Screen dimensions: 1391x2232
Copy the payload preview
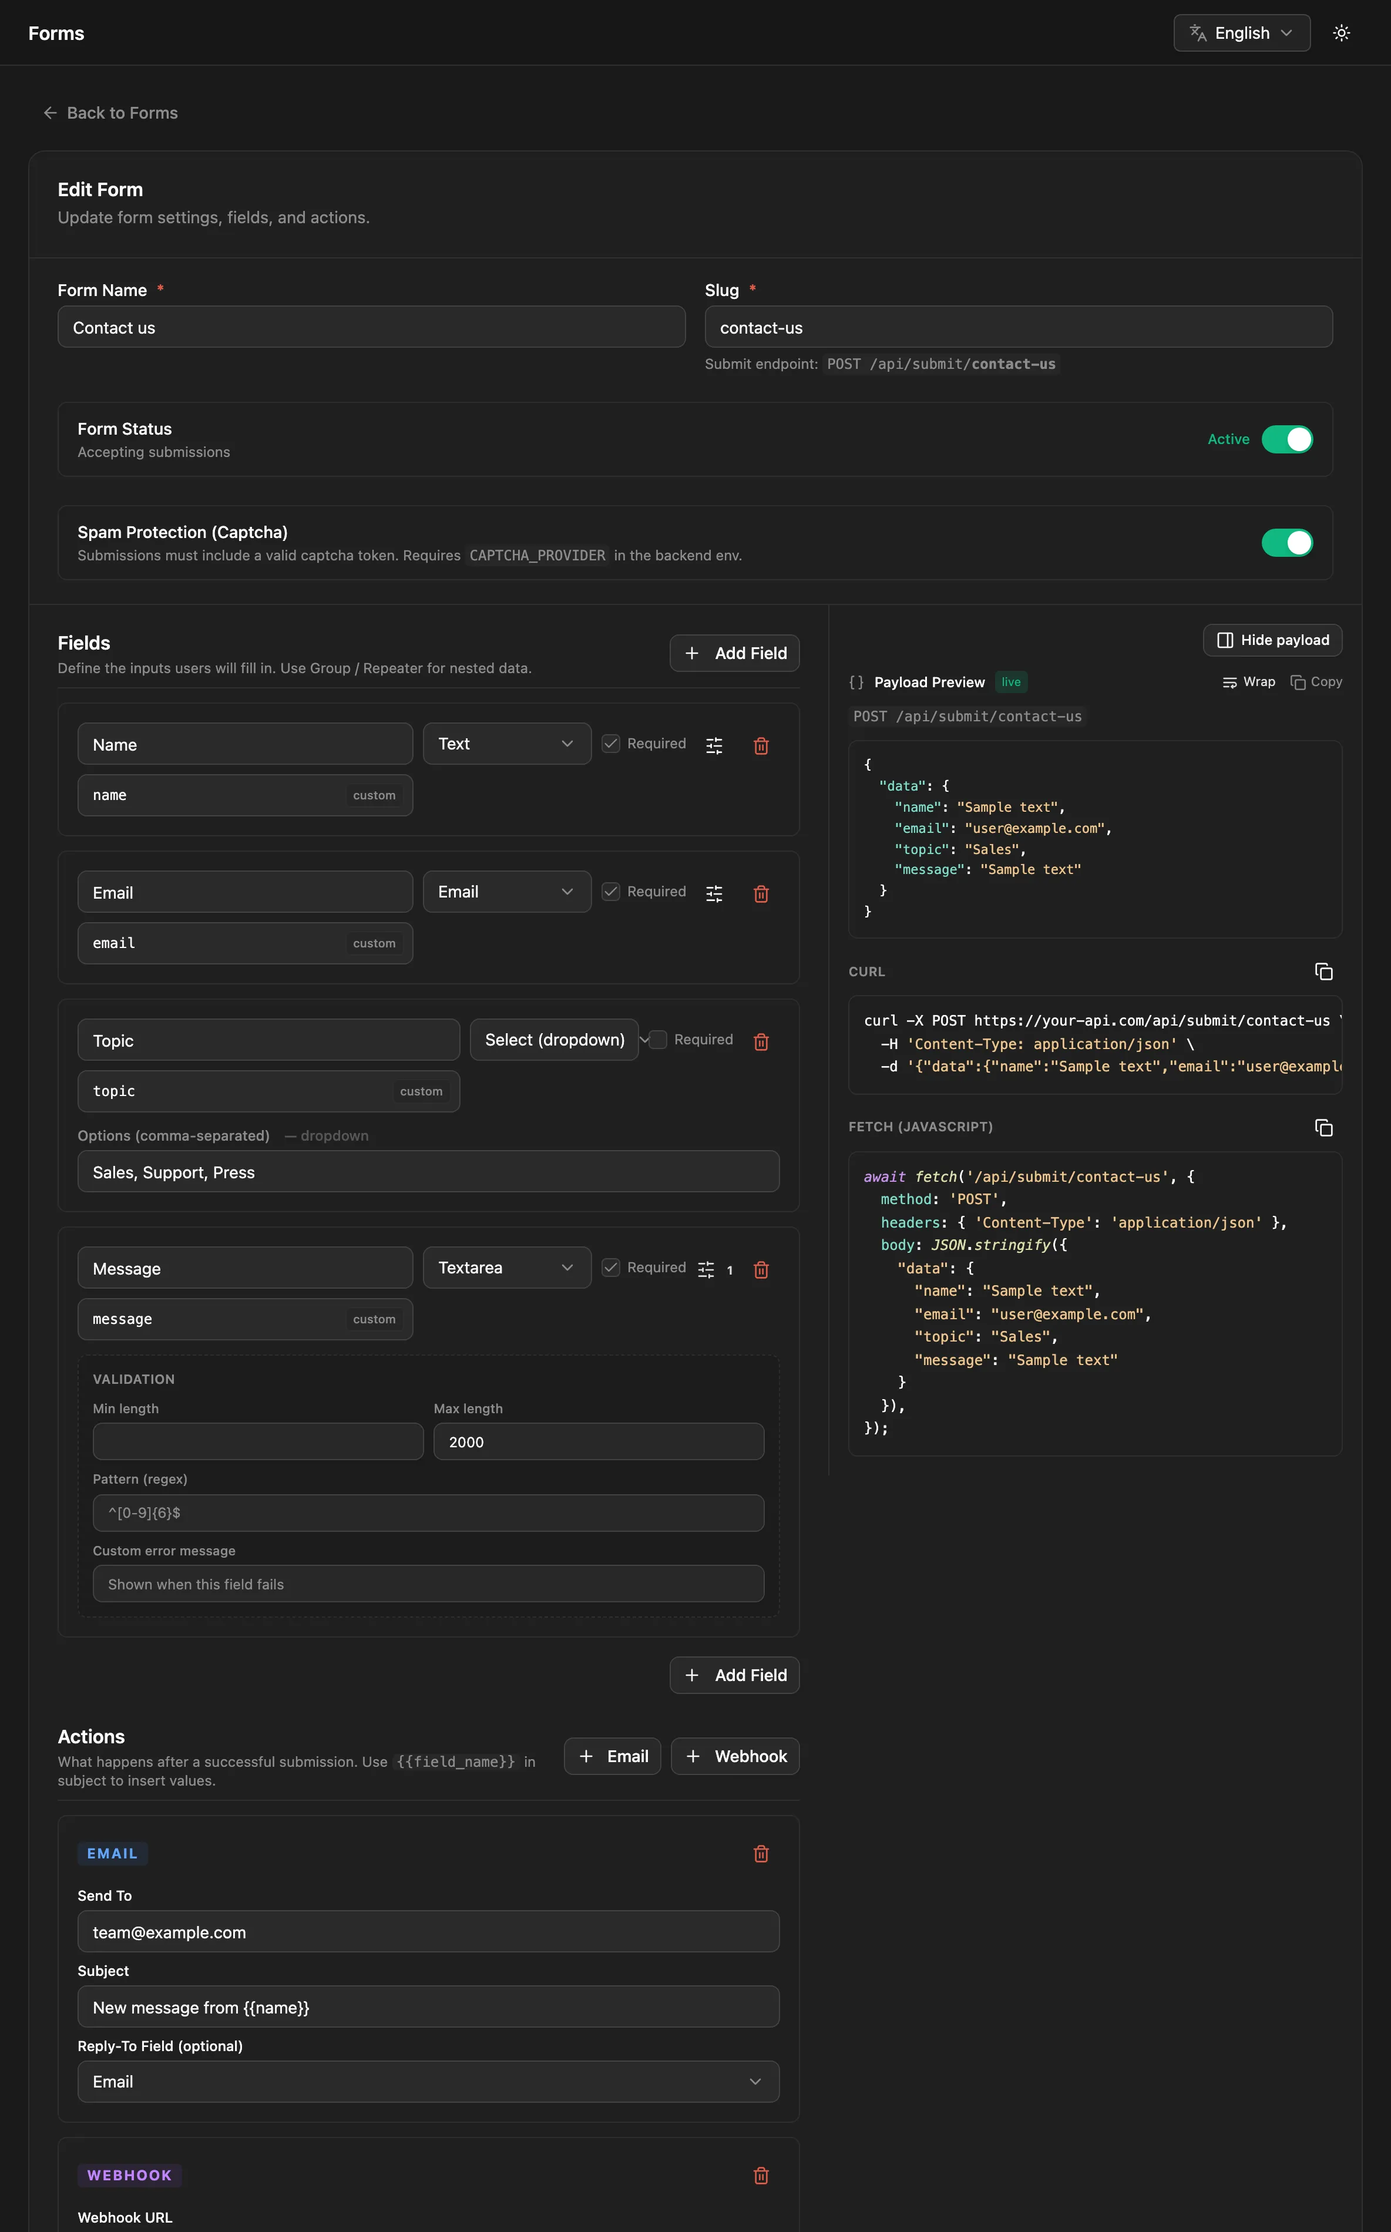tap(1316, 681)
